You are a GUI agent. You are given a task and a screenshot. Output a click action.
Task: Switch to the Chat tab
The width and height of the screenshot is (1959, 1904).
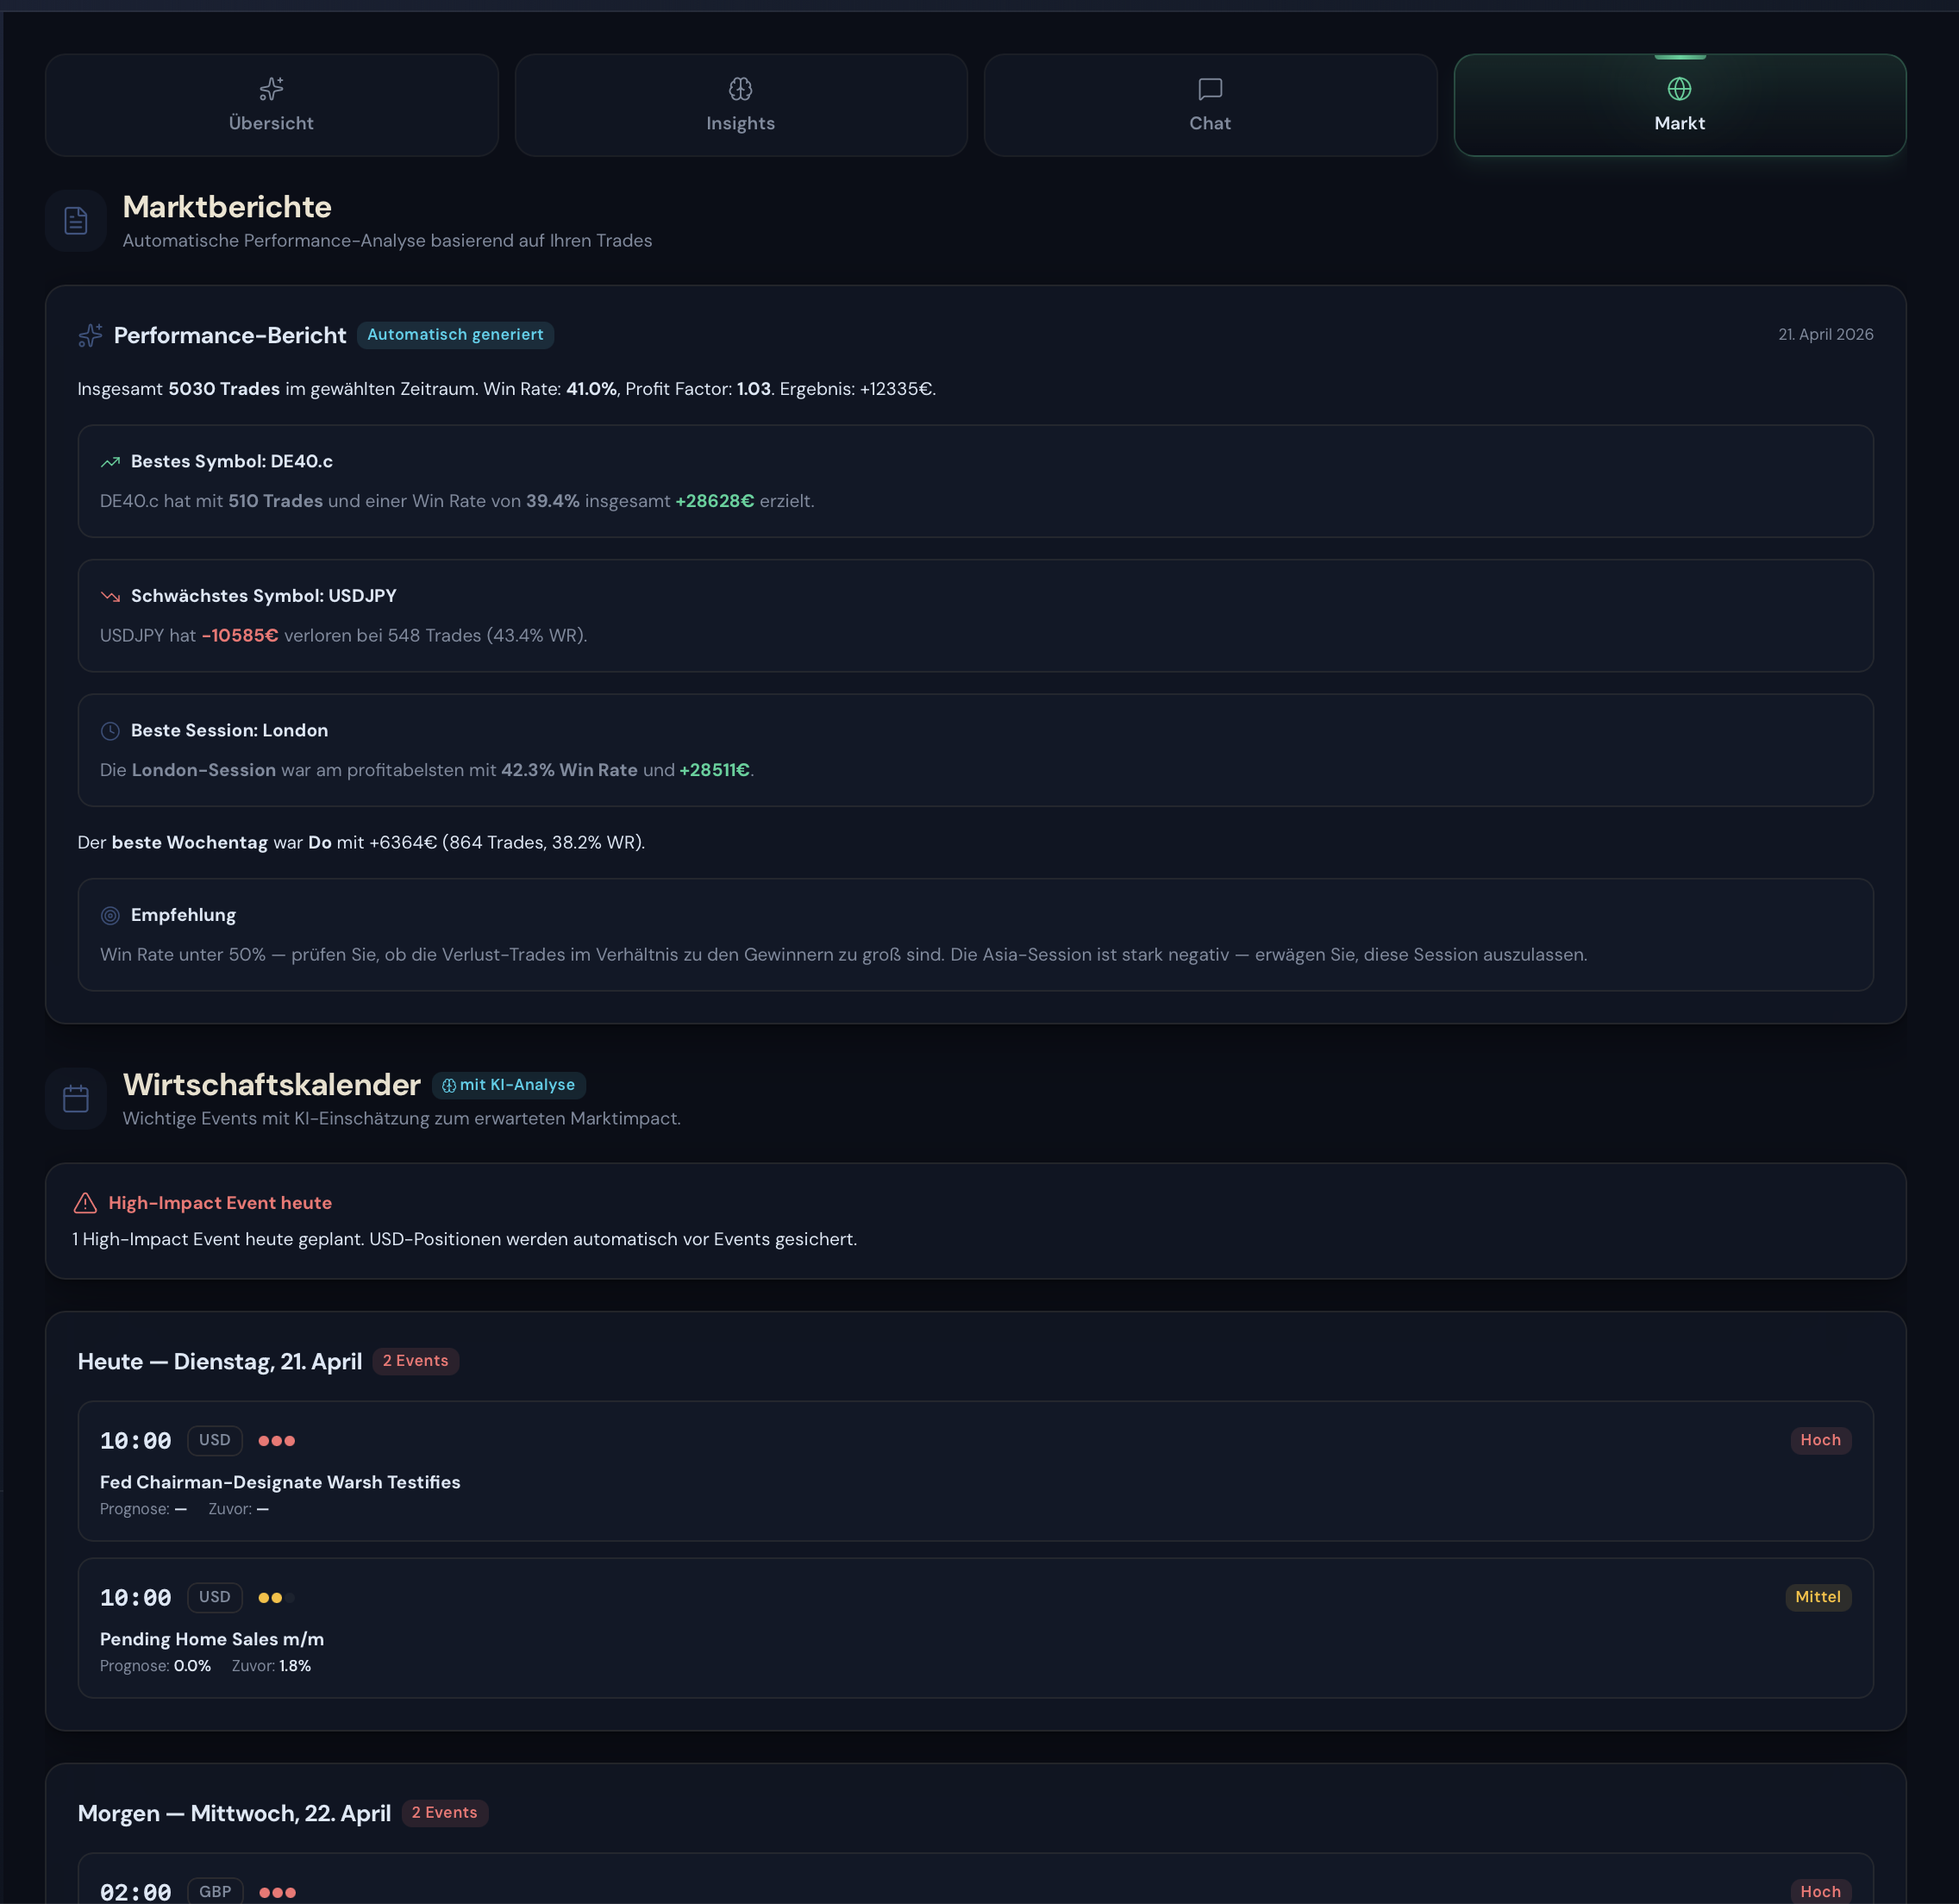[1209, 105]
